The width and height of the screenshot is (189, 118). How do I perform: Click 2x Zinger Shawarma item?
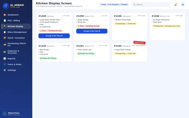pyautogui.click(x=161, y=20)
